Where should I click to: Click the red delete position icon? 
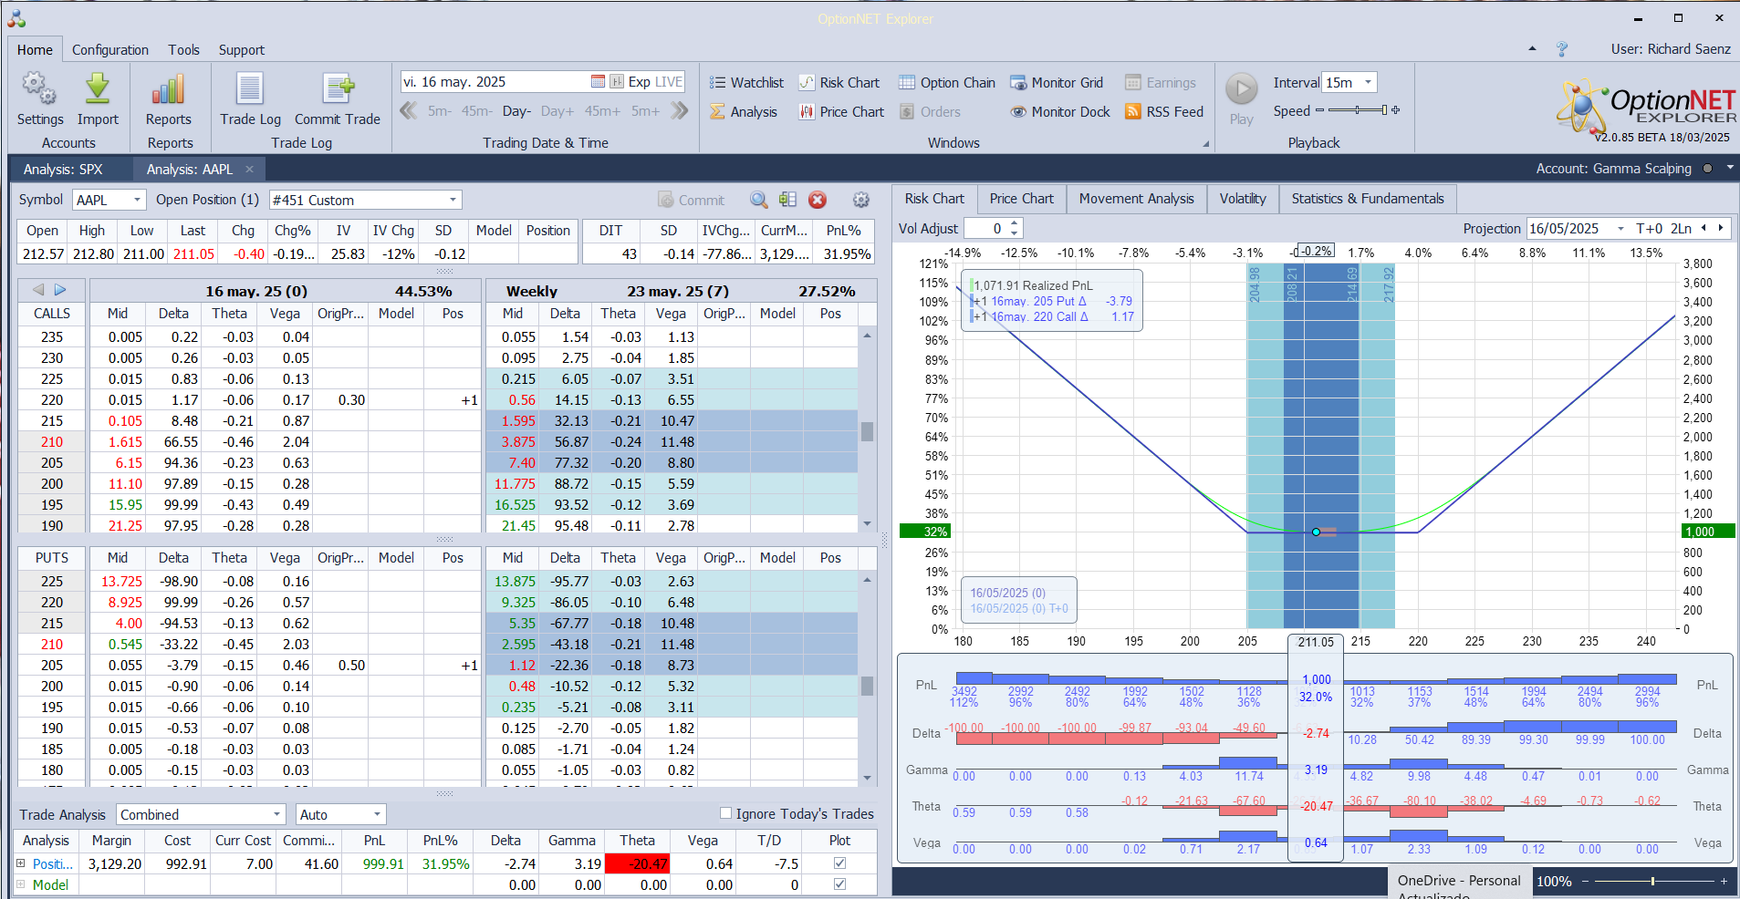coord(818,200)
